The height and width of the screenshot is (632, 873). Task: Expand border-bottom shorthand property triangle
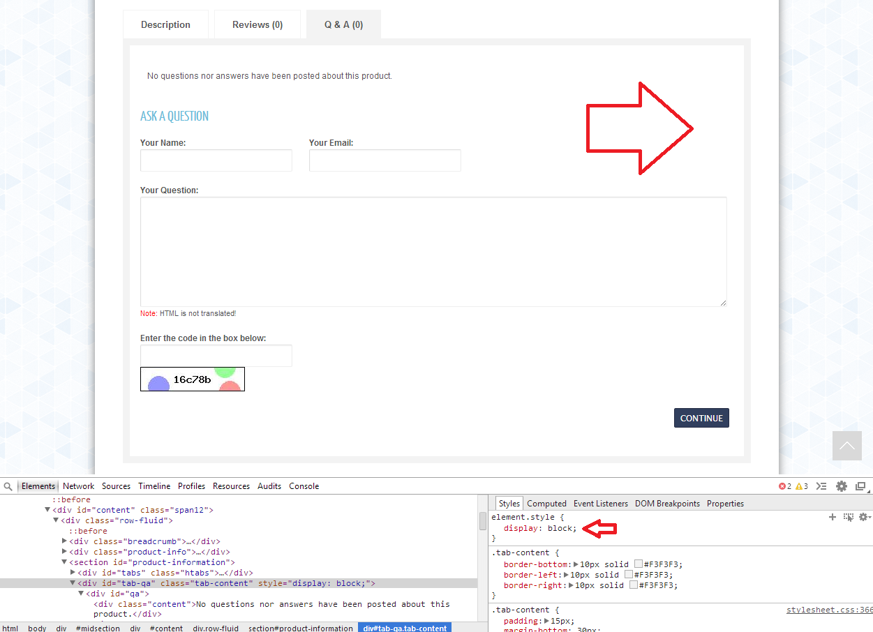point(576,564)
